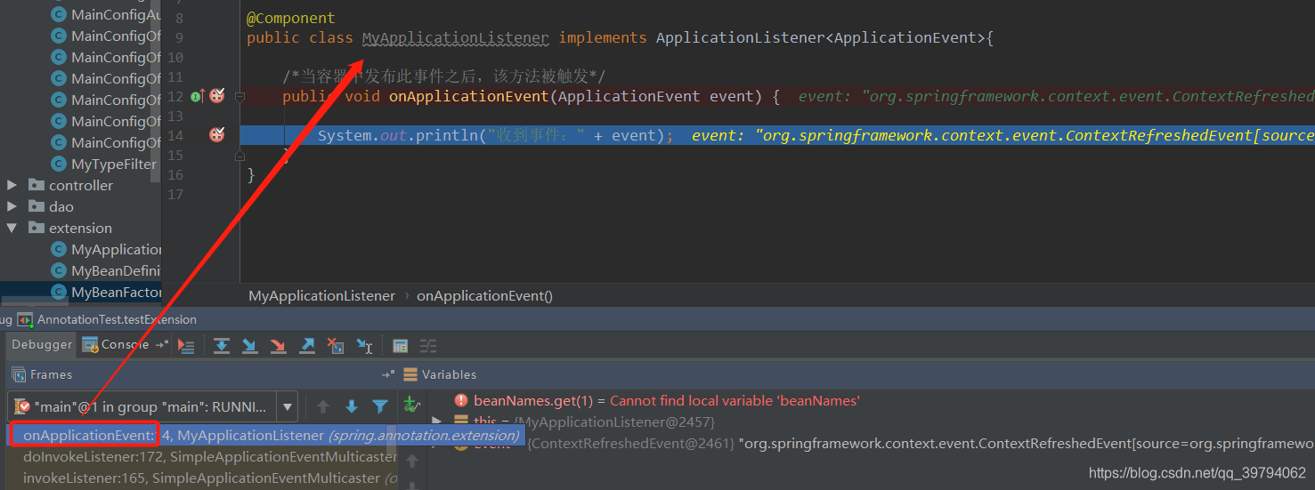Select the event ContextRefreshedEvent@2461 variable row
This screenshot has height=490, width=1315.
point(873,443)
